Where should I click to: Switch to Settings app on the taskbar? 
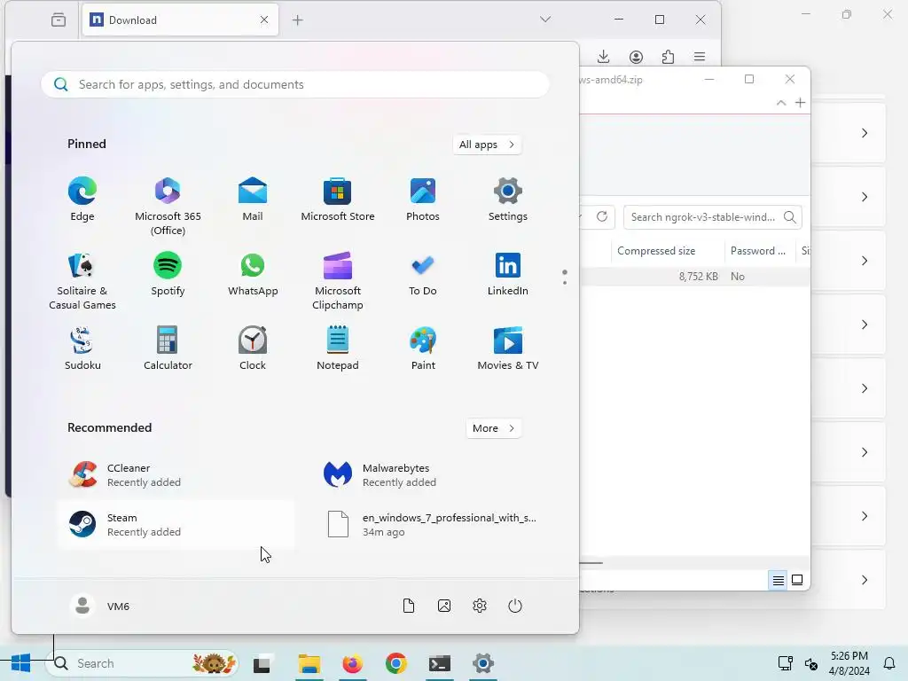click(x=483, y=663)
